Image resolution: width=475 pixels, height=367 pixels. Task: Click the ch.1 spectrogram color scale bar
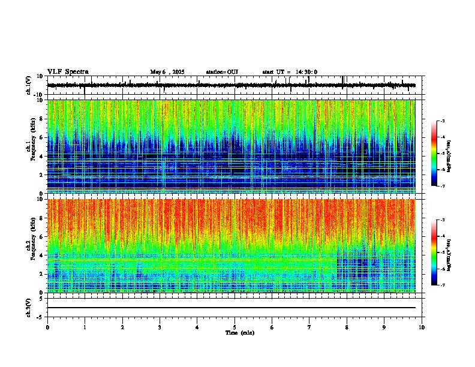pyautogui.click(x=434, y=154)
